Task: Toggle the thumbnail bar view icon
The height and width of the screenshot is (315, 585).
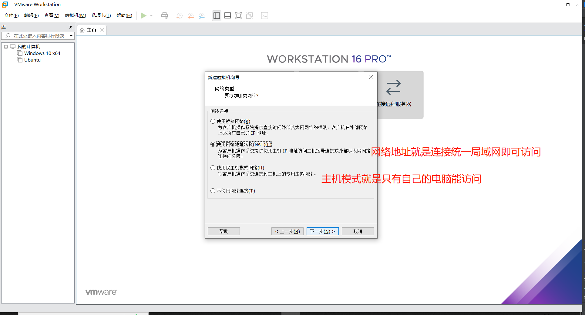Action: point(227,15)
